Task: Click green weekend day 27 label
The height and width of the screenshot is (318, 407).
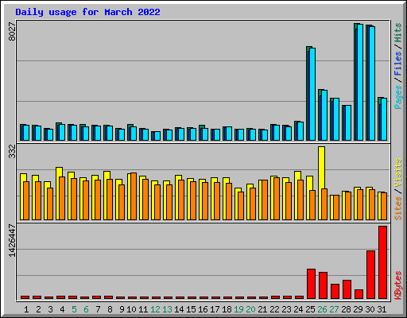Action: tap(334, 309)
